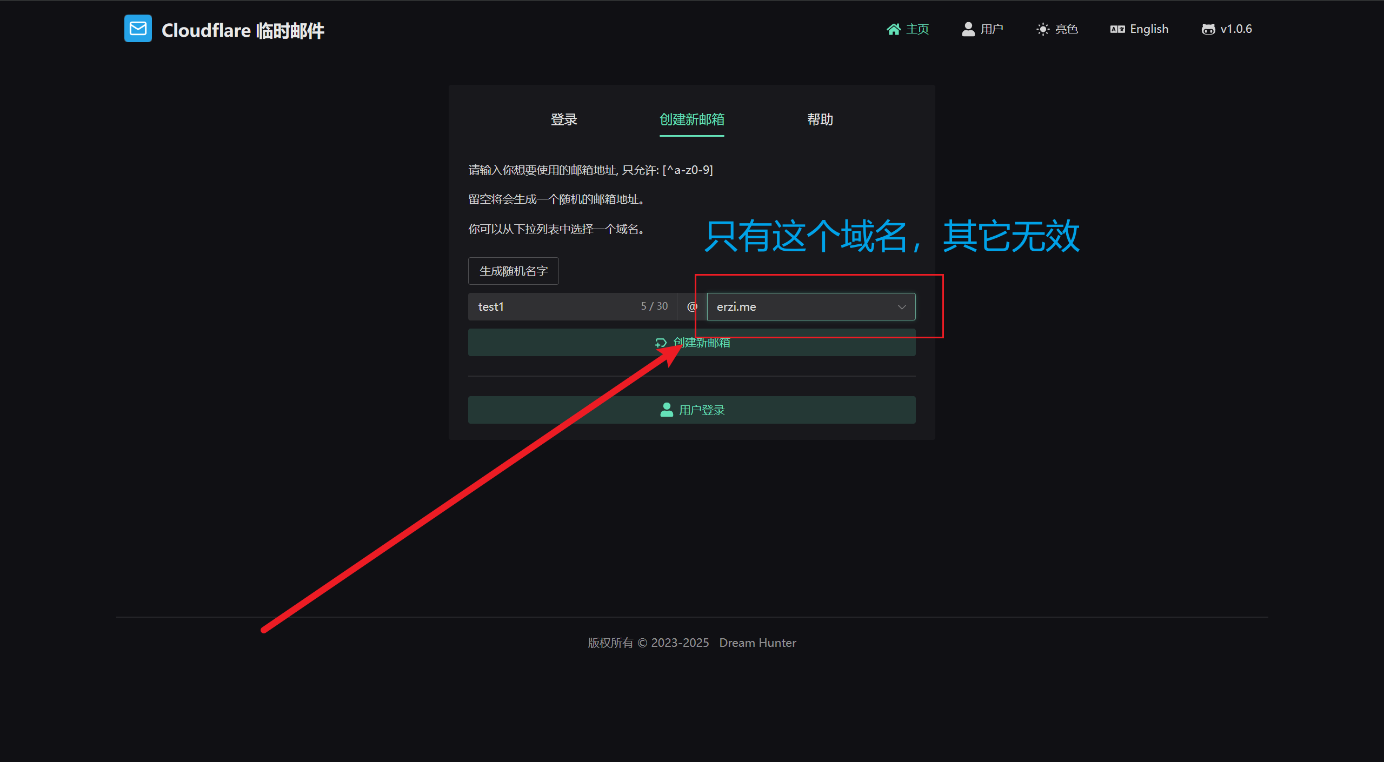
Task: Click the Dream Hunter footer link
Action: [x=757, y=643]
